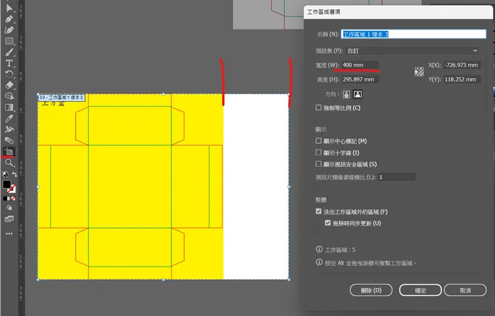Select the Artboard tool

click(9, 152)
